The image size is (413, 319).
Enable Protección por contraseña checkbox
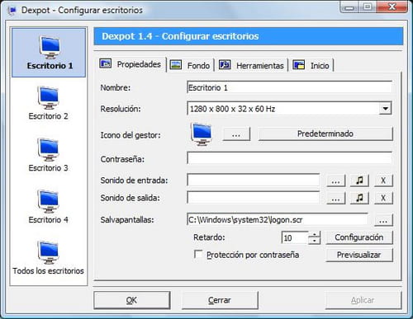(198, 254)
